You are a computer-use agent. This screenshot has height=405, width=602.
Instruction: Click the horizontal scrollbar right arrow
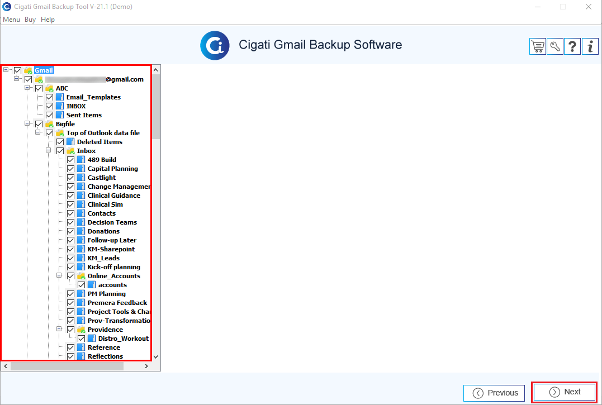[146, 366]
